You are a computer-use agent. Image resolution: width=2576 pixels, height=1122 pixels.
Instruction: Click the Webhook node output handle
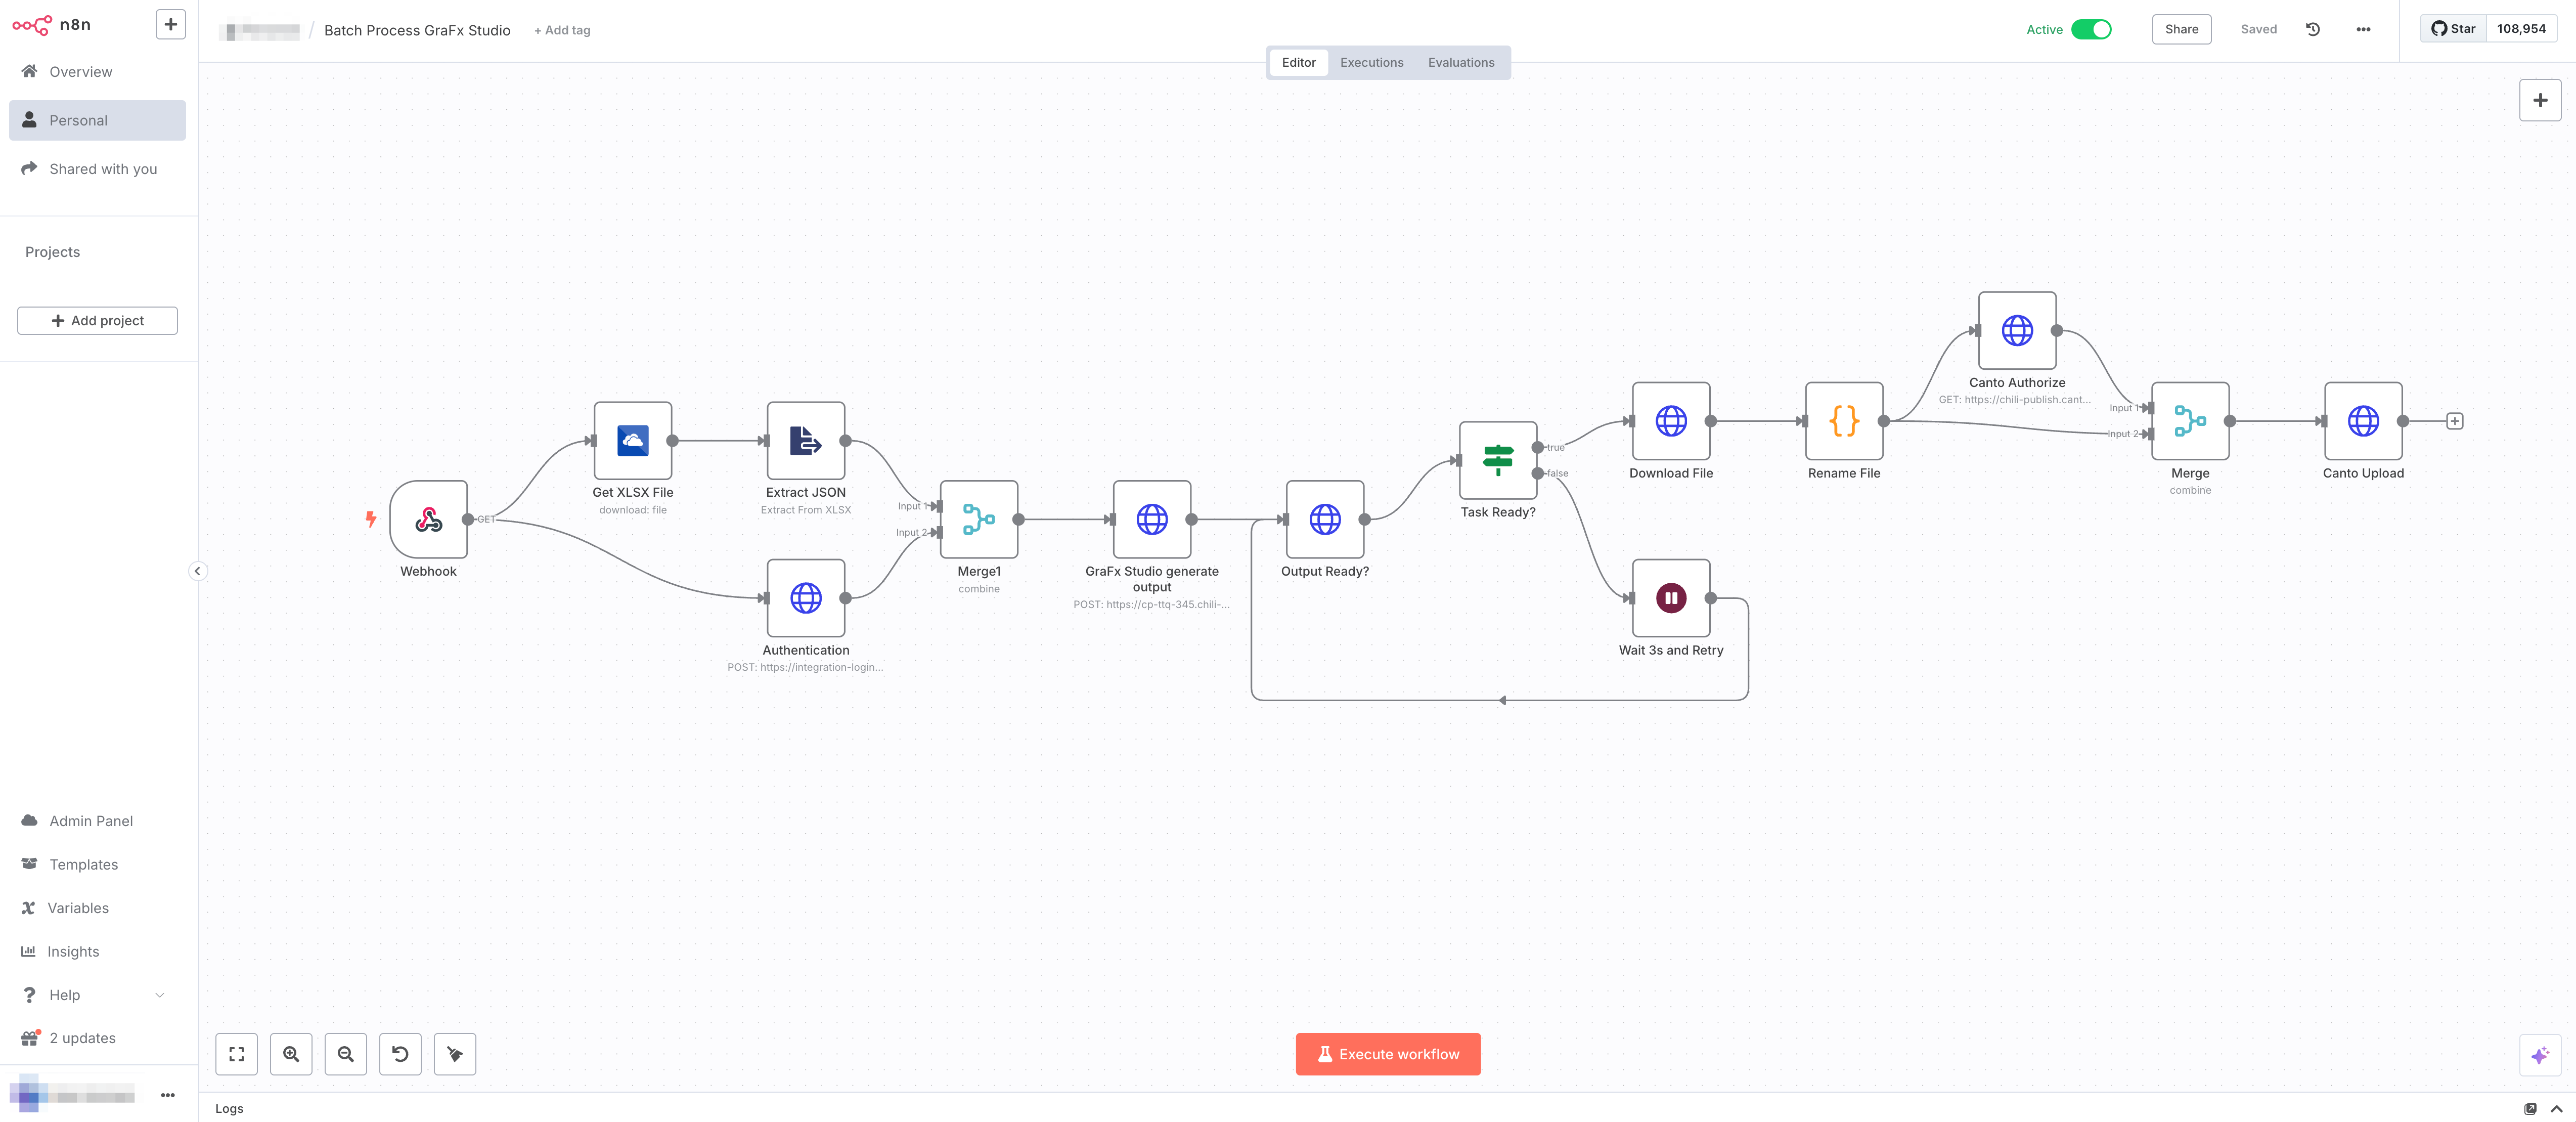tap(468, 519)
